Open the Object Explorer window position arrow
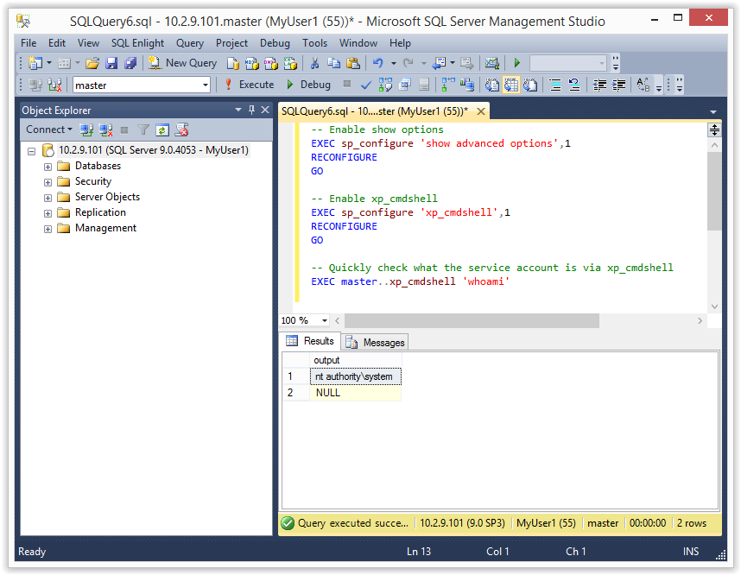This screenshot has width=741, height=575. pyautogui.click(x=238, y=111)
